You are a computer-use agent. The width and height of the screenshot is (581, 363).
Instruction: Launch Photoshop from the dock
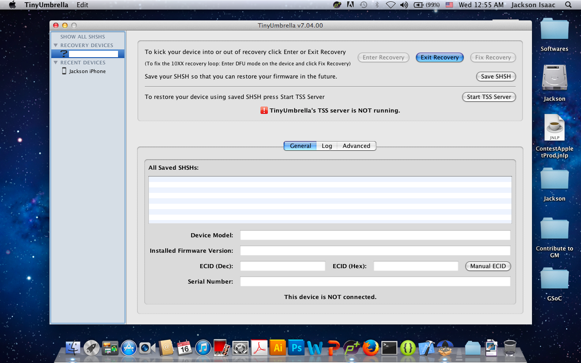click(296, 348)
